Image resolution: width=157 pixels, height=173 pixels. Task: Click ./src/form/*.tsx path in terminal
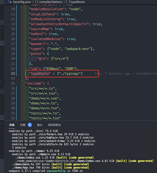(50, 134)
